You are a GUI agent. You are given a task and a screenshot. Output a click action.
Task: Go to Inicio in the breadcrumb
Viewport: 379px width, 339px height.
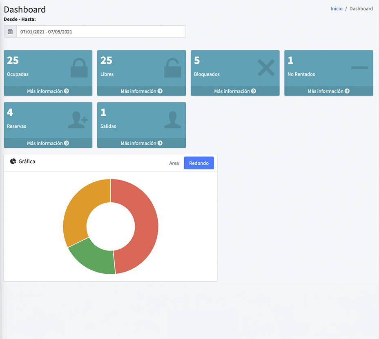(x=337, y=9)
